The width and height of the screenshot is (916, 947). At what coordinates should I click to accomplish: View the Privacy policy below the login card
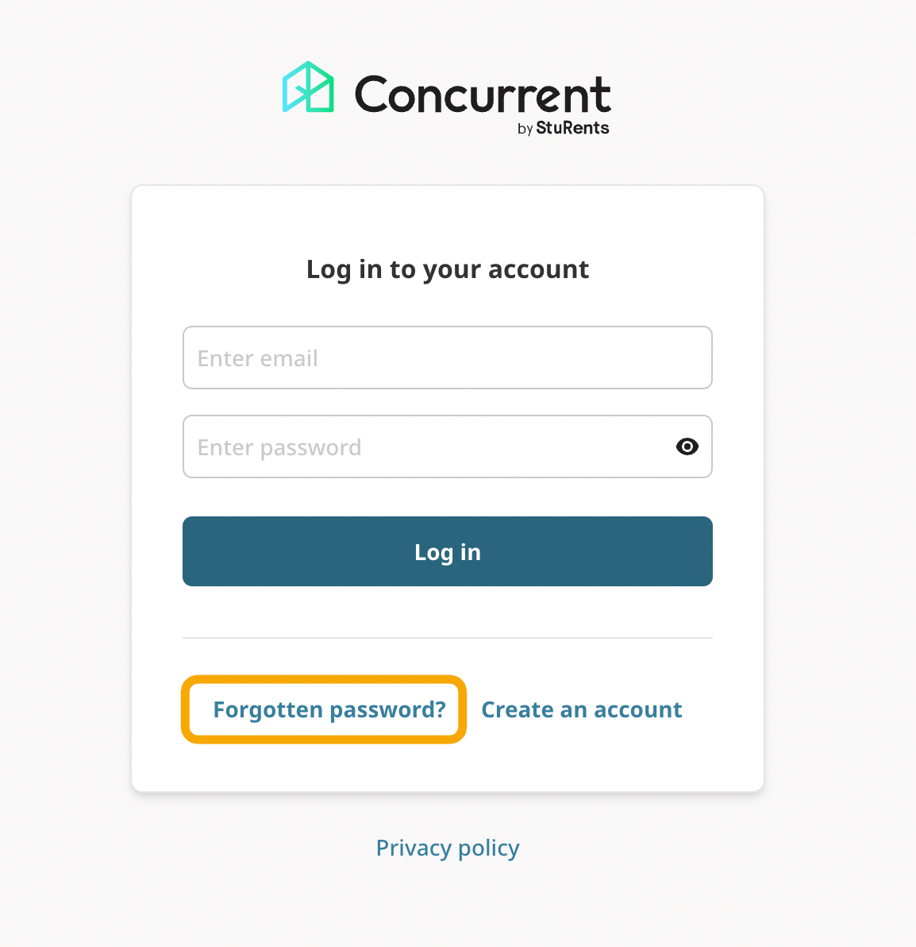448,848
